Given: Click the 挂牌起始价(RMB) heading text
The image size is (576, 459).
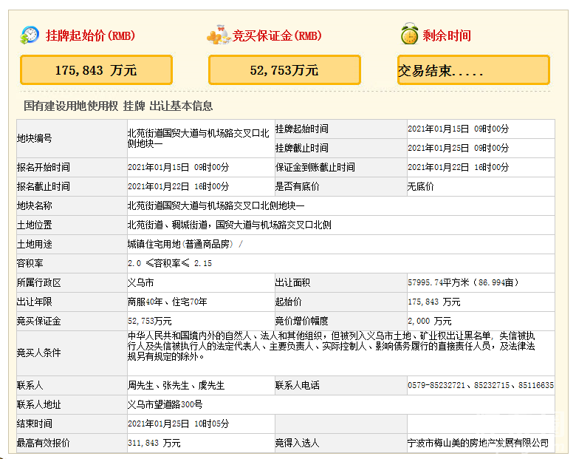Looking at the screenshot, I should click(91, 35).
